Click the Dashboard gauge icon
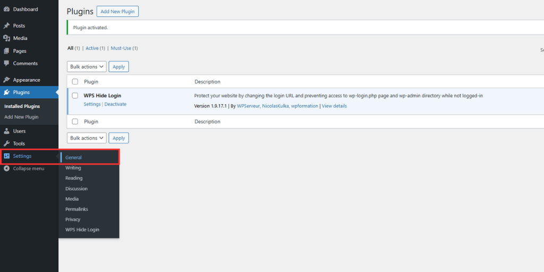Viewport: 544px width, 272px height. (6, 10)
